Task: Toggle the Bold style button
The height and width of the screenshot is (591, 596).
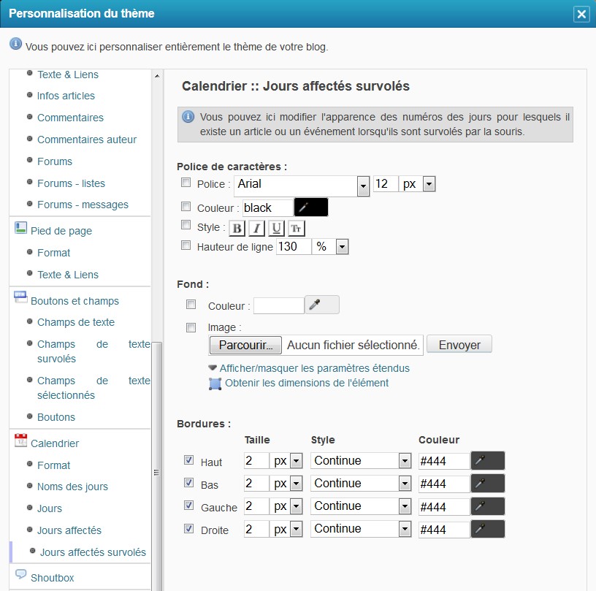Action: pos(237,229)
